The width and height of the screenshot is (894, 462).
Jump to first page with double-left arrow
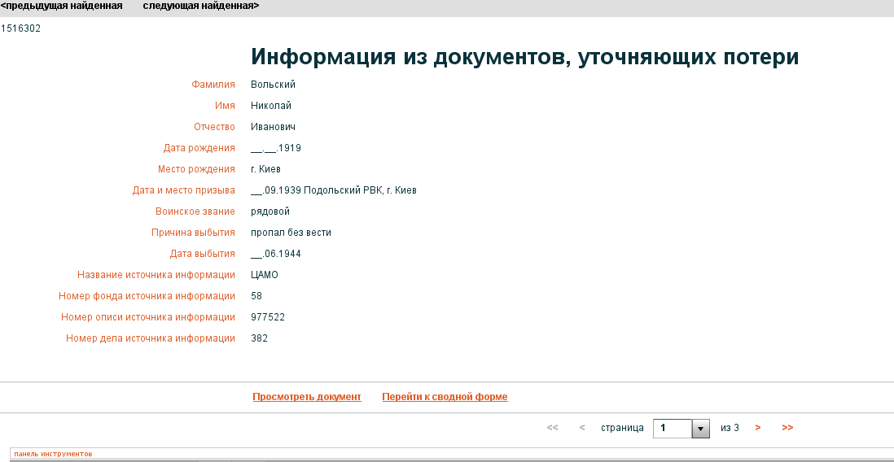point(552,428)
